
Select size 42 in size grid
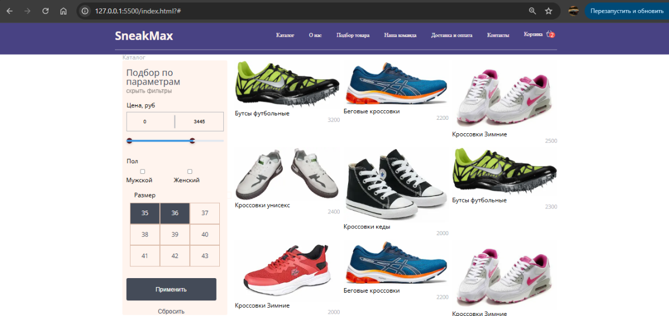point(175,256)
